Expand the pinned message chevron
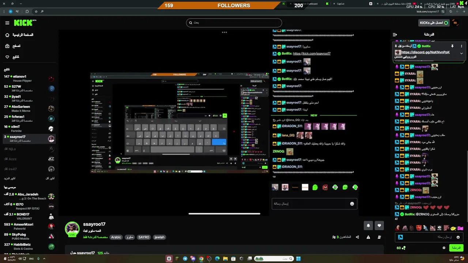Viewport: 468px width, 263px height. coord(461,53)
